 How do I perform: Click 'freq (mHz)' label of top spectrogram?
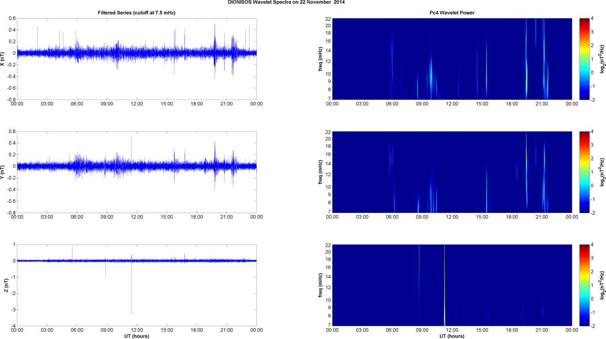320,59
